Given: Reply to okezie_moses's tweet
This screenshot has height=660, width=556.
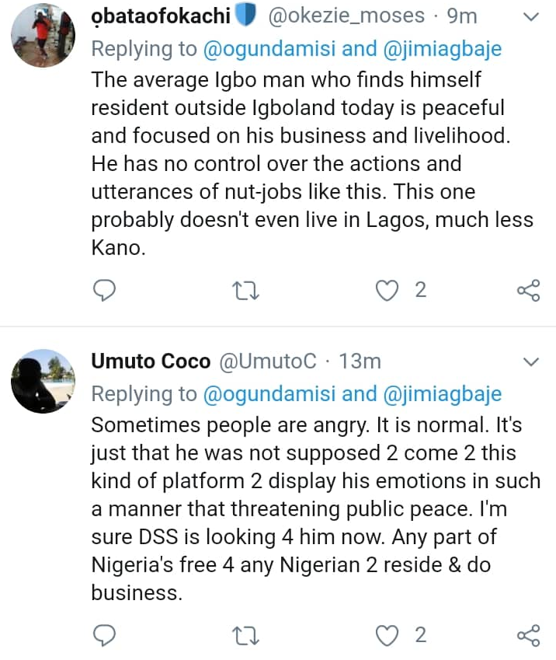Looking at the screenshot, I should [x=104, y=291].
